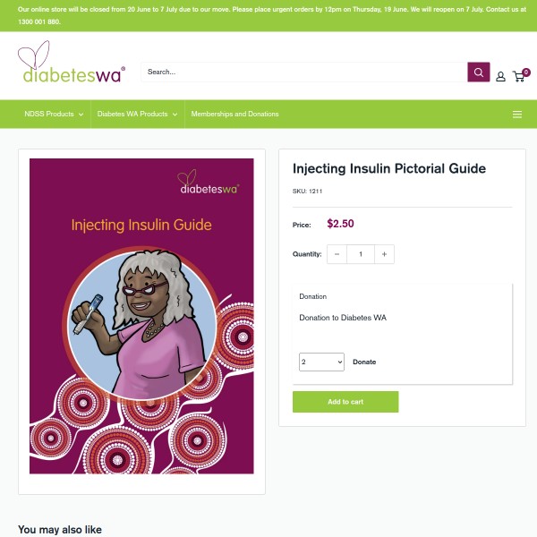537x537 pixels.
Task: Open the shopping cart icon
Action: [x=519, y=76]
